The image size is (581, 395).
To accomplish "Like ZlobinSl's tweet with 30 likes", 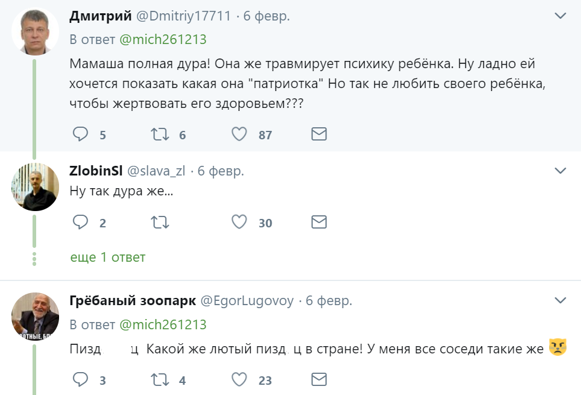I will 240,223.
